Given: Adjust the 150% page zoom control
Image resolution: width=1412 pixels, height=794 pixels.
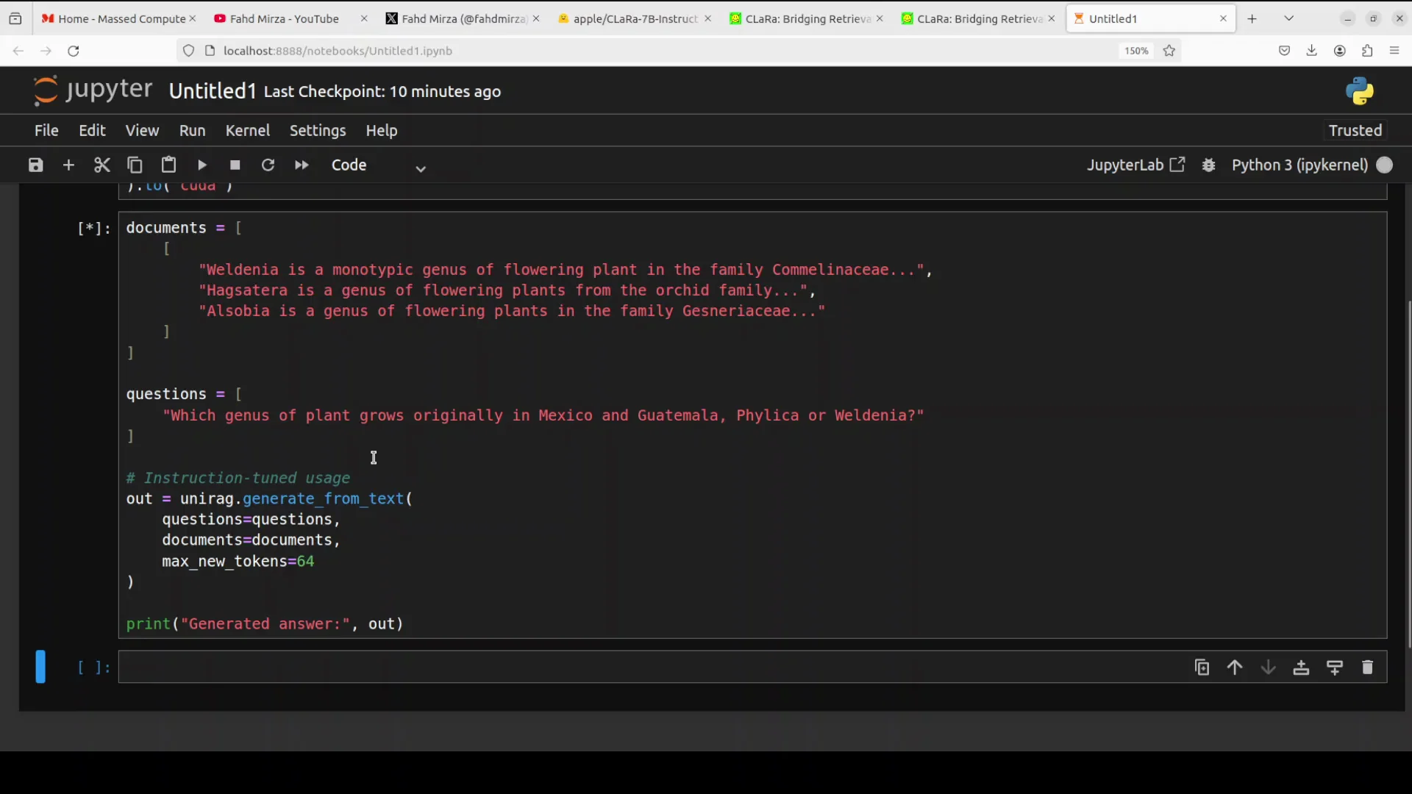Looking at the screenshot, I should tap(1135, 51).
